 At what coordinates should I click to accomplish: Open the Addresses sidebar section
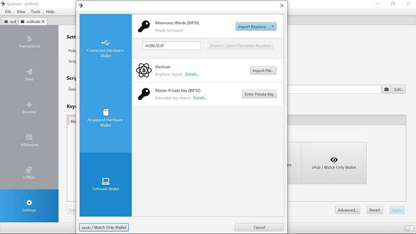tap(29, 140)
